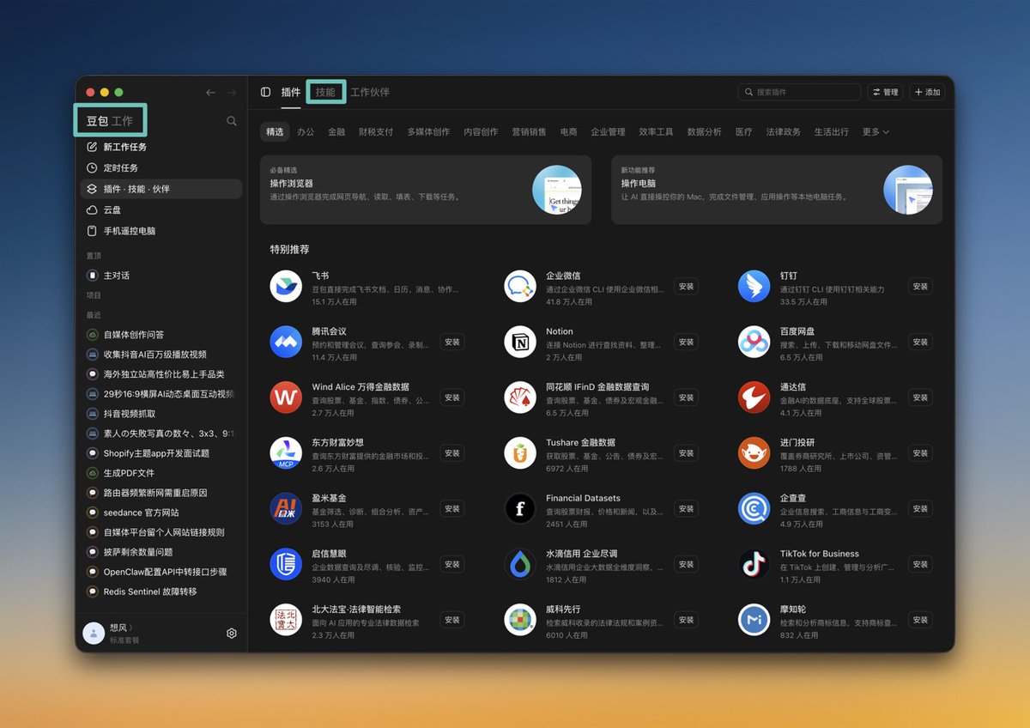Screen dimensions: 1030x728
Task: Install the 威科先行 plugin
Action: coord(686,620)
